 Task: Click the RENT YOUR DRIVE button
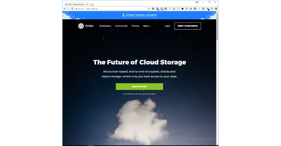coord(188,26)
